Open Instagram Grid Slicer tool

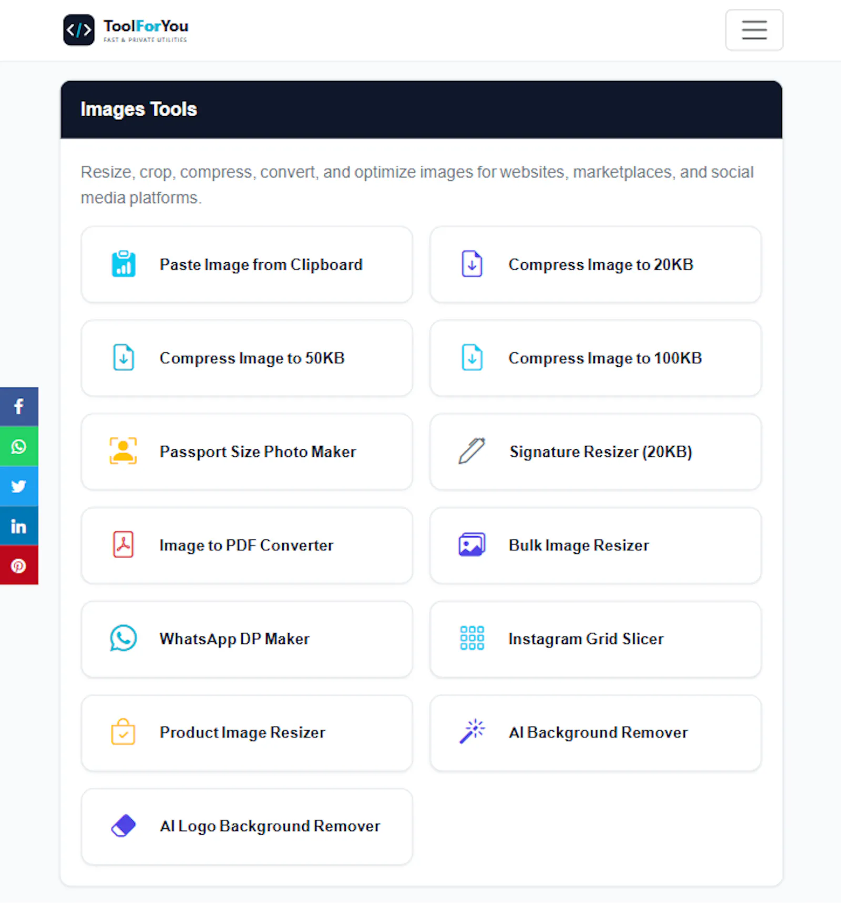coord(596,639)
